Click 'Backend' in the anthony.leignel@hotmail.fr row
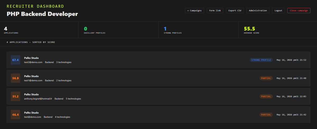The width and height of the screenshot is (317, 129). click(59, 99)
